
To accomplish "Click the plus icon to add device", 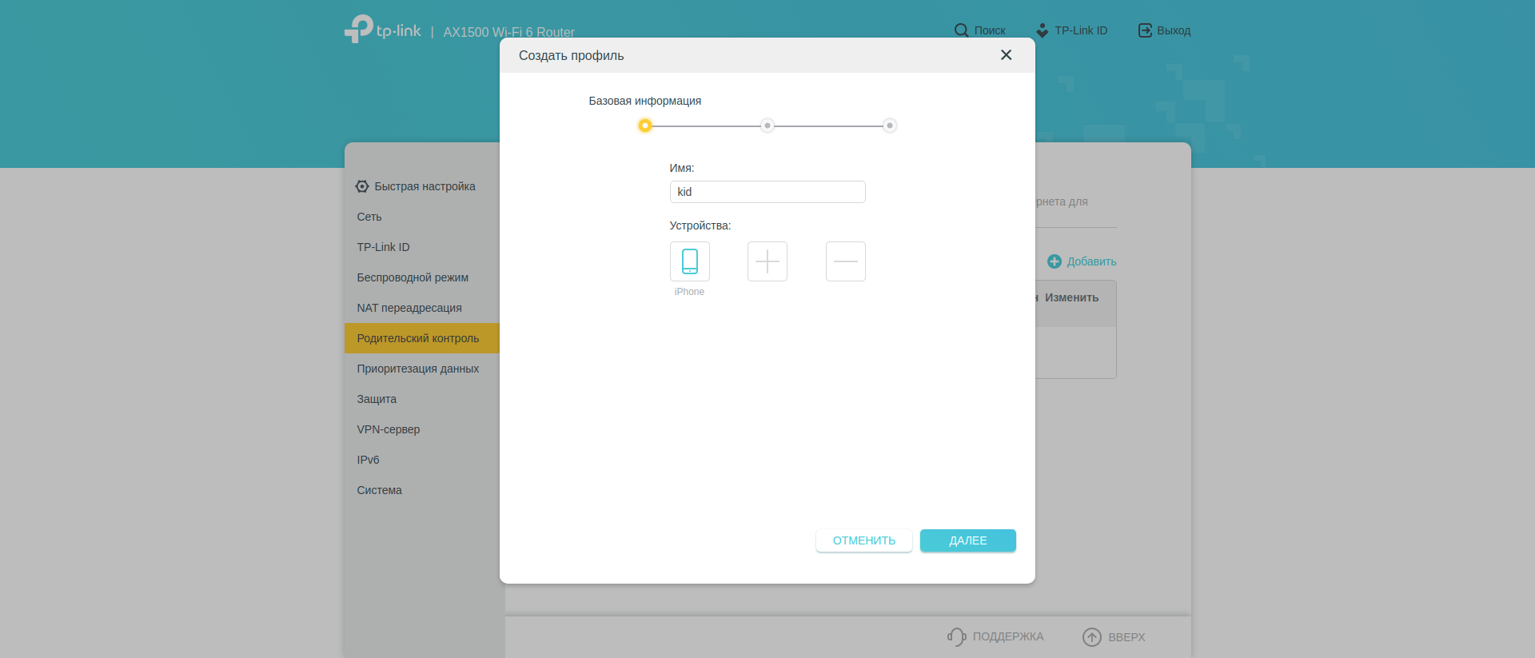I will tap(767, 261).
